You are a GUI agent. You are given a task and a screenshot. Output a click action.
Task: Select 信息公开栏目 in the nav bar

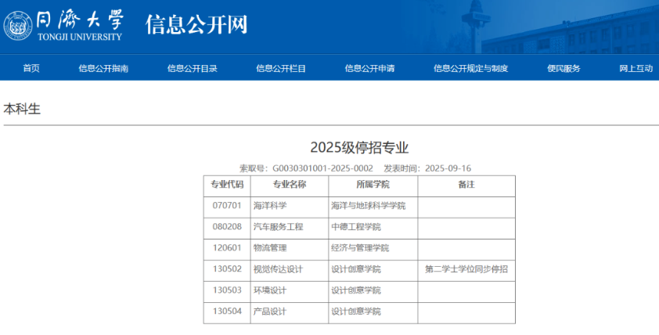click(x=281, y=68)
